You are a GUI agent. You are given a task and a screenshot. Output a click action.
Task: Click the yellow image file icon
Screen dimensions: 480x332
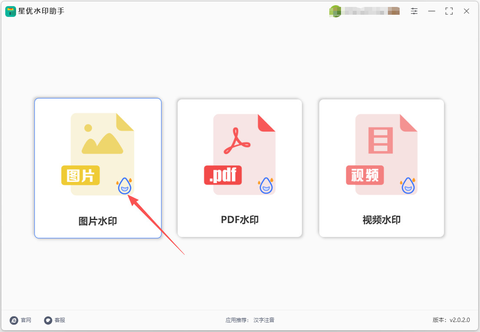(x=98, y=154)
